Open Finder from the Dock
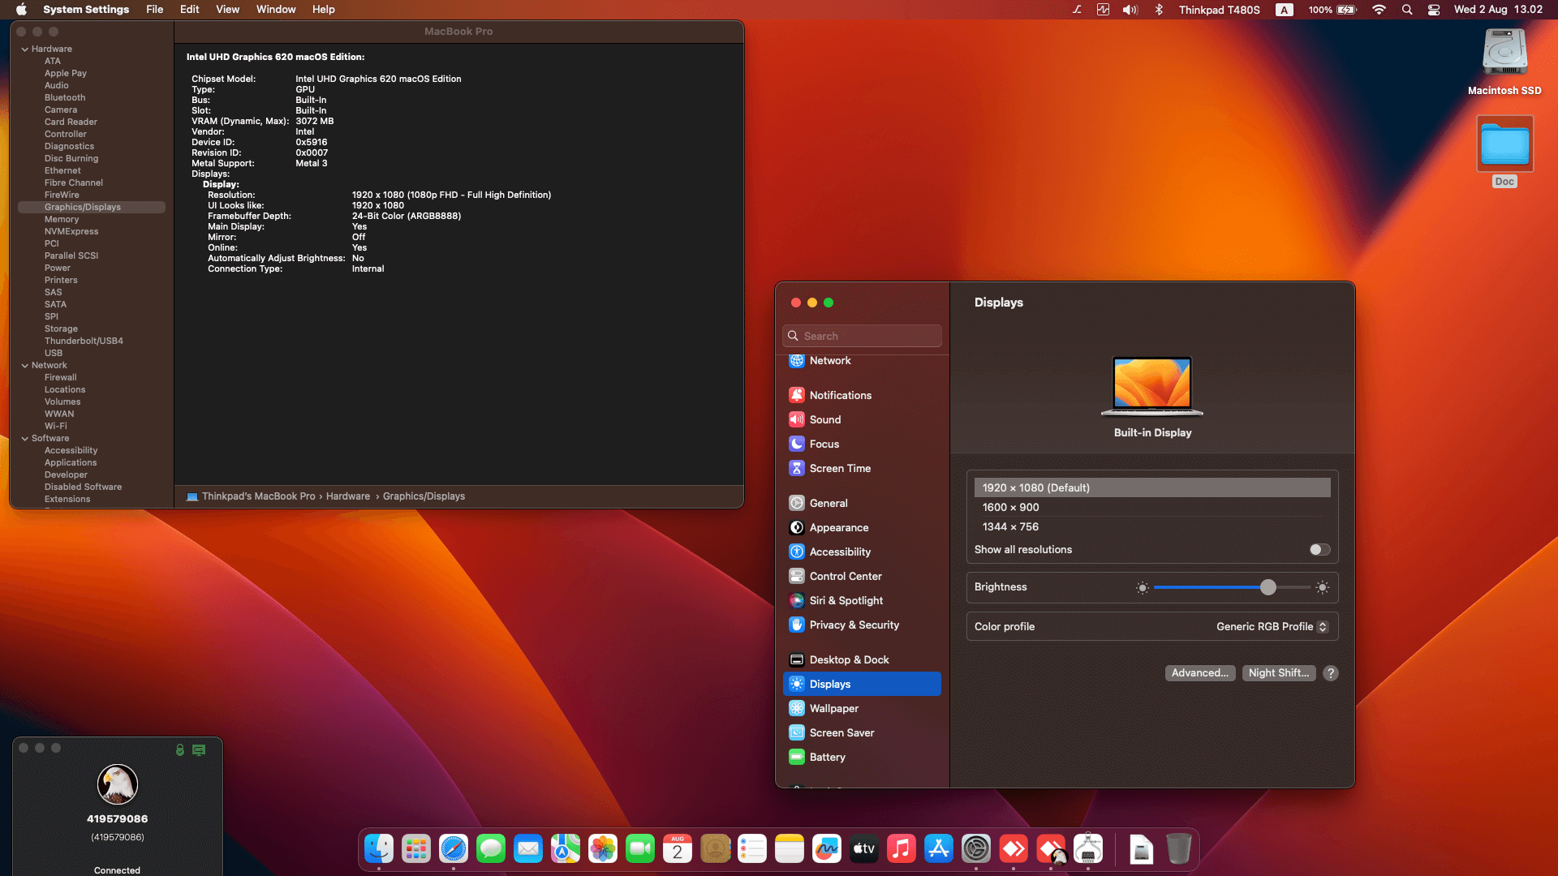 (x=379, y=848)
